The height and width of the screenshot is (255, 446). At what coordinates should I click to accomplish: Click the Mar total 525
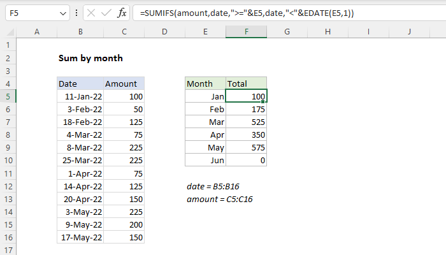tap(247, 122)
